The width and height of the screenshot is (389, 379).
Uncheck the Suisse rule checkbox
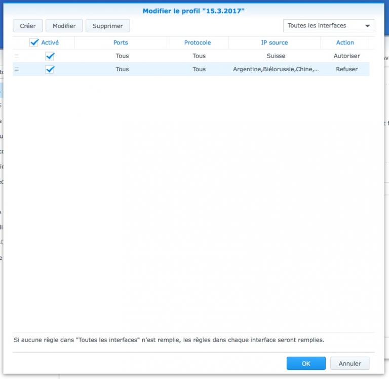pyautogui.click(x=50, y=56)
